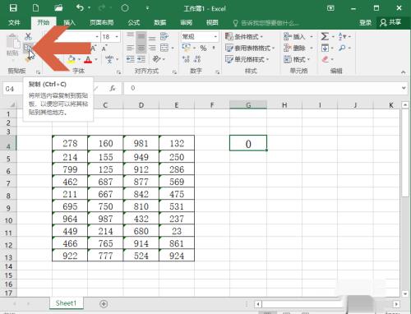Click the Cut scissors icon

coord(28,36)
